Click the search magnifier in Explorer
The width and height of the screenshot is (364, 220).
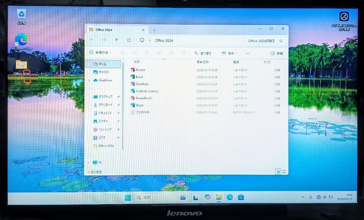point(281,41)
